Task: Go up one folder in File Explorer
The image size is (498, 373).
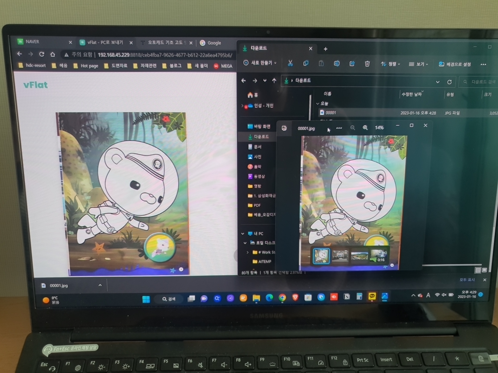Action: pos(274,80)
